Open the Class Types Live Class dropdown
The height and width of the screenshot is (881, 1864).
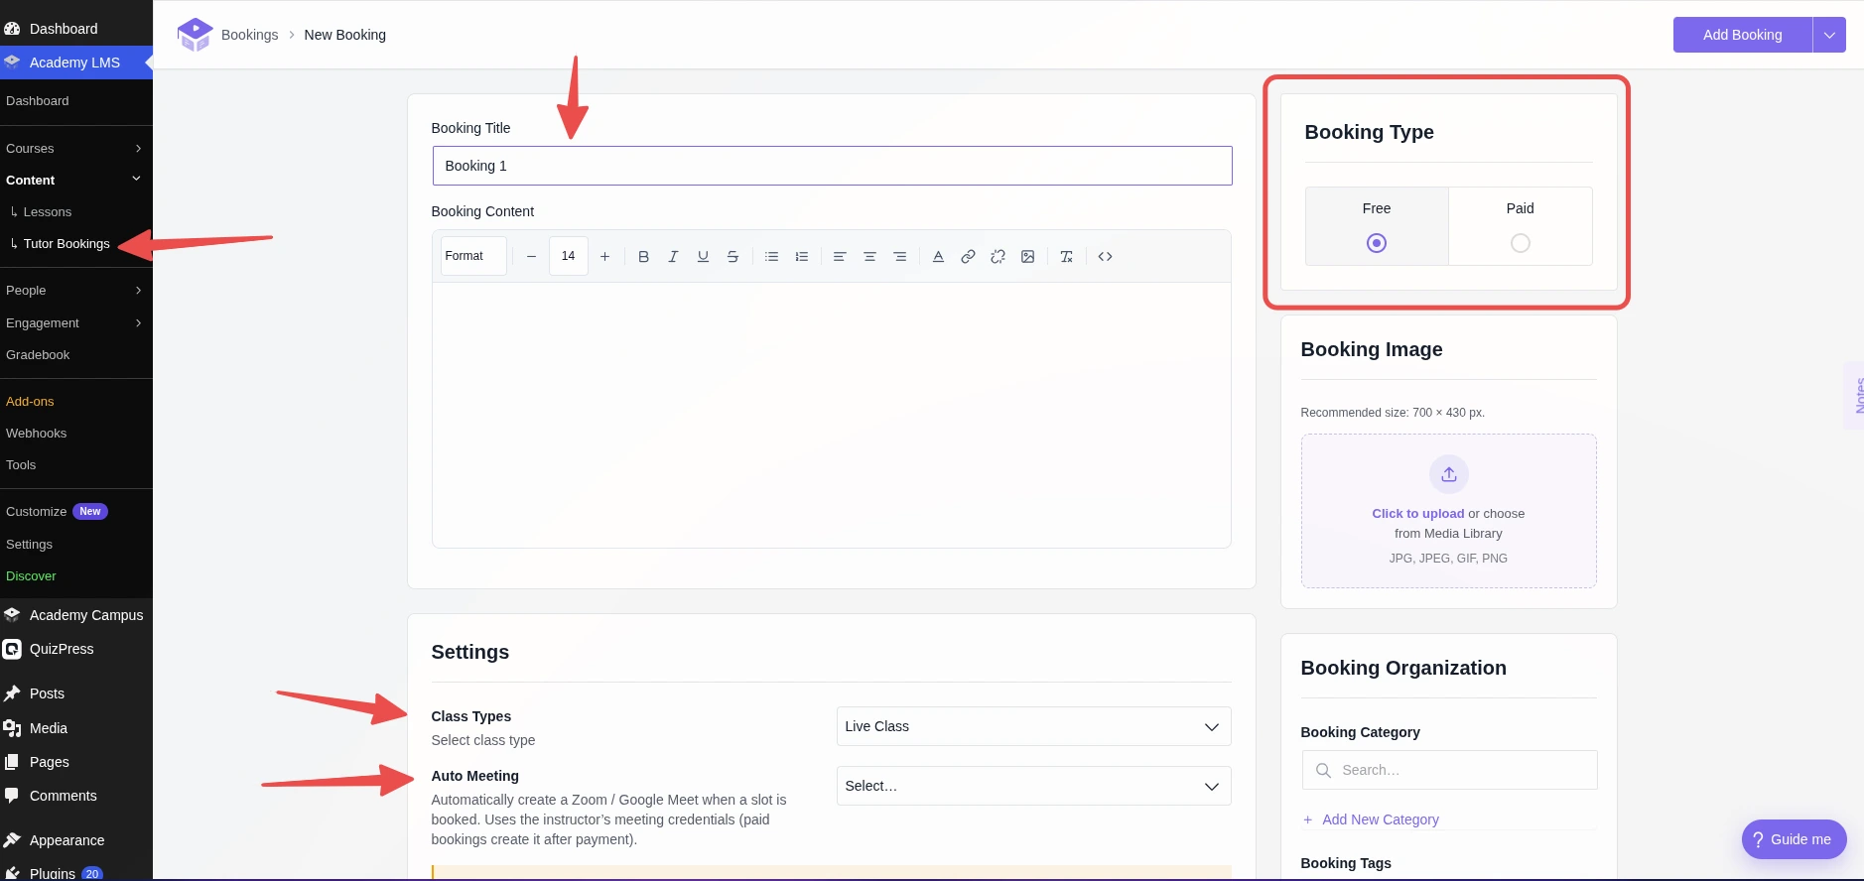[1033, 726]
